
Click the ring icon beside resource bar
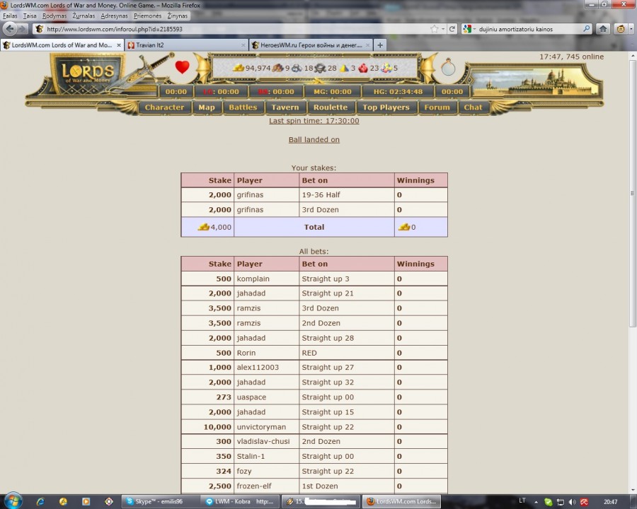click(448, 69)
